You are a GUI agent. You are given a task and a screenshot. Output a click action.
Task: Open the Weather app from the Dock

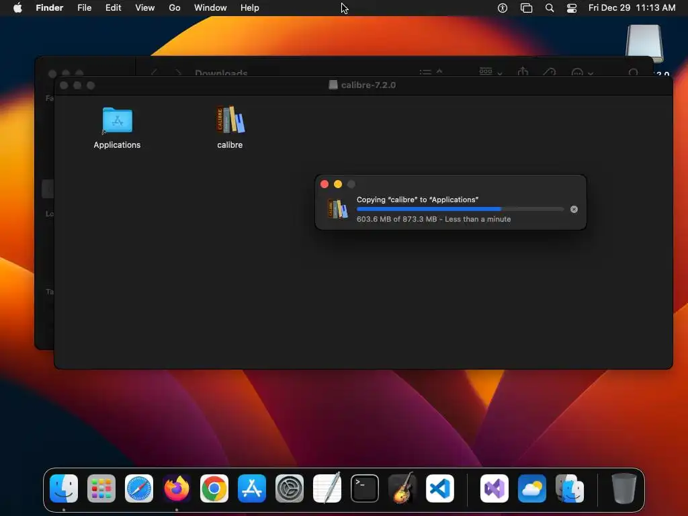pos(532,488)
